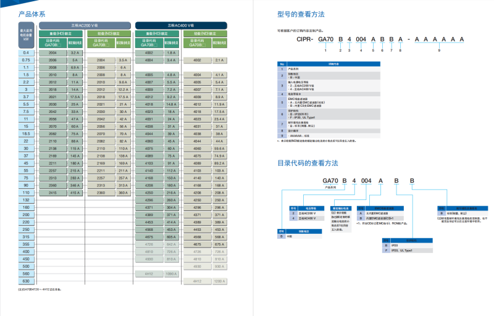Click the AAAAAA suffix in the model number

(x=439, y=39)
